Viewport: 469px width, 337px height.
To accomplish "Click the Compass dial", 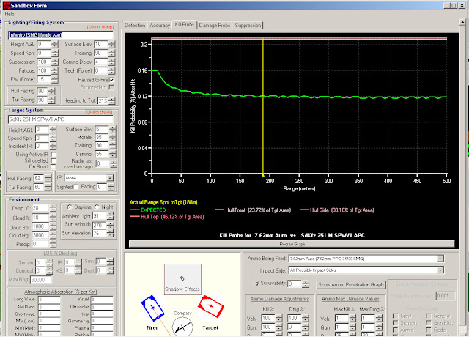I will [182, 327].
